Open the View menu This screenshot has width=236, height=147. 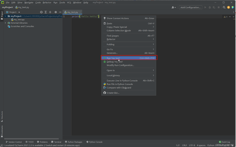pyautogui.click(x=20, y=3)
